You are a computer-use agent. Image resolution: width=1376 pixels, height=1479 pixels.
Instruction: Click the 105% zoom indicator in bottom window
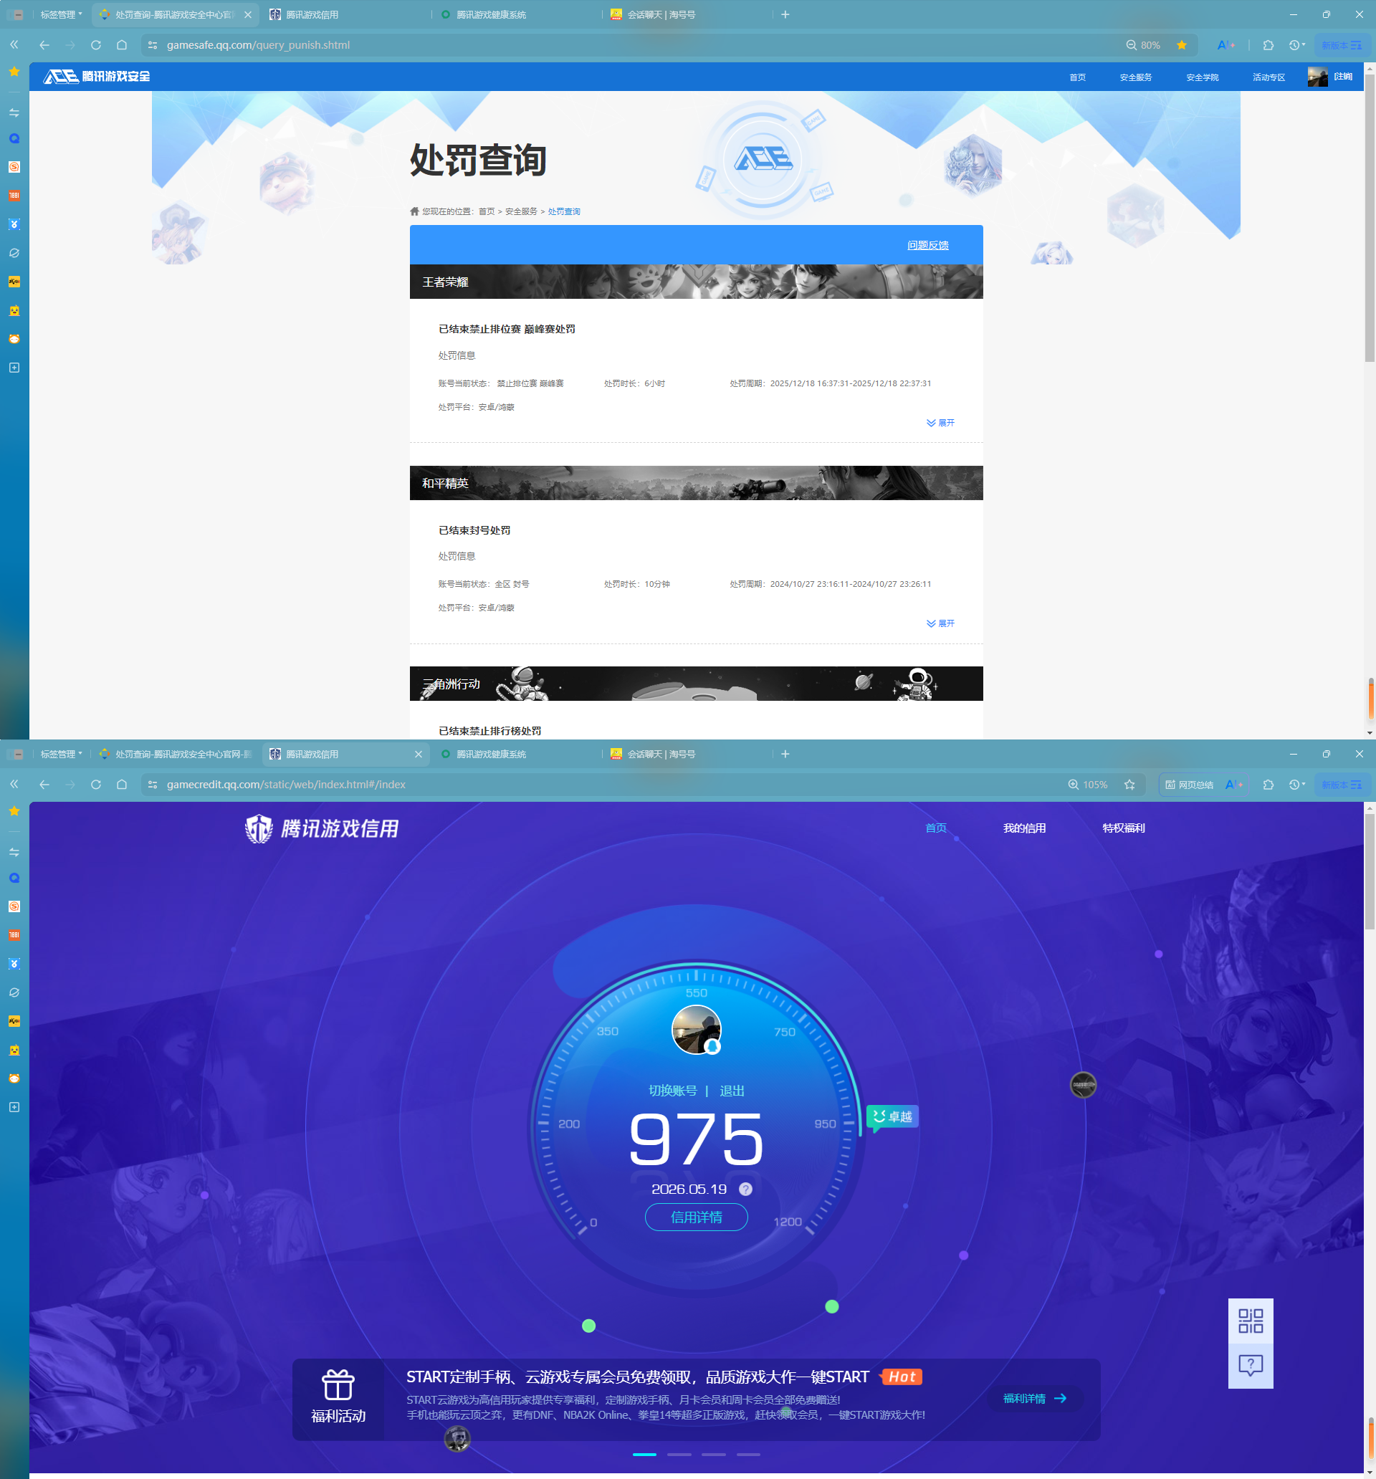1087,784
